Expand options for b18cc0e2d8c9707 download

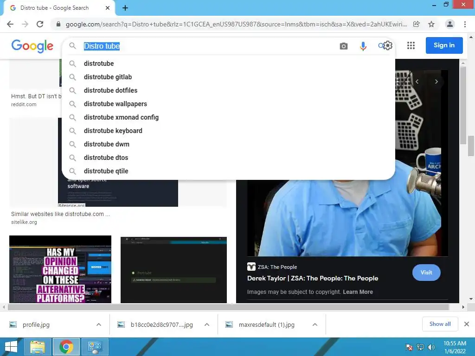207,324
